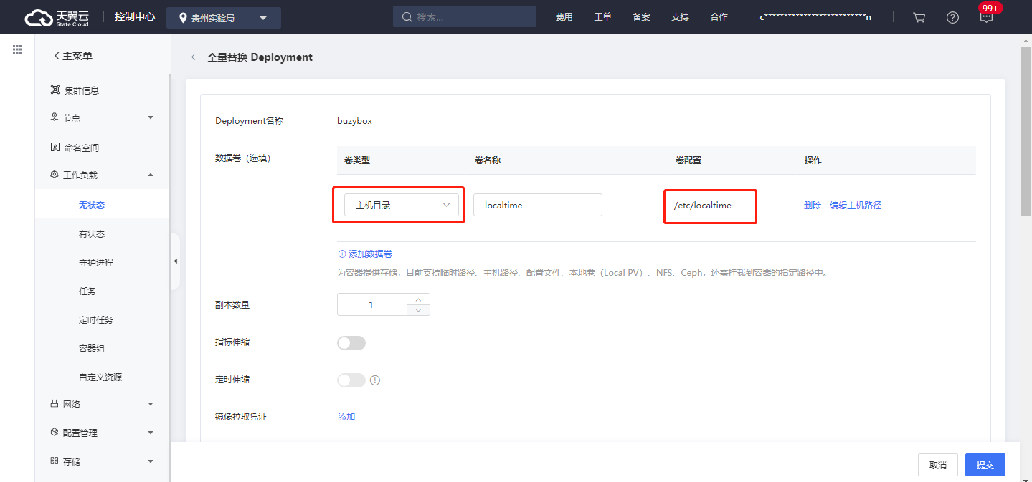Select 自定义资源 in the sidebar
This screenshot has height=482, width=1032.
click(100, 377)
